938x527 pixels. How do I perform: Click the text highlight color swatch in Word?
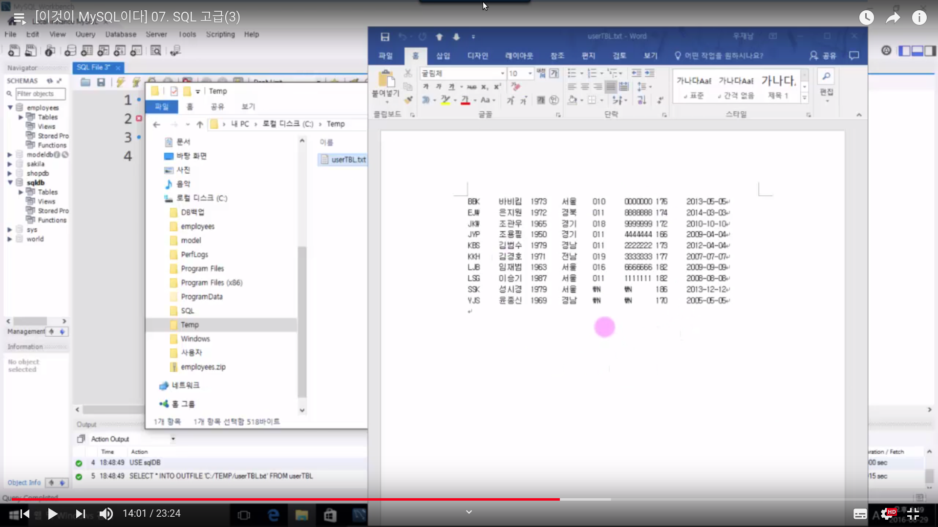pos(445,100)
